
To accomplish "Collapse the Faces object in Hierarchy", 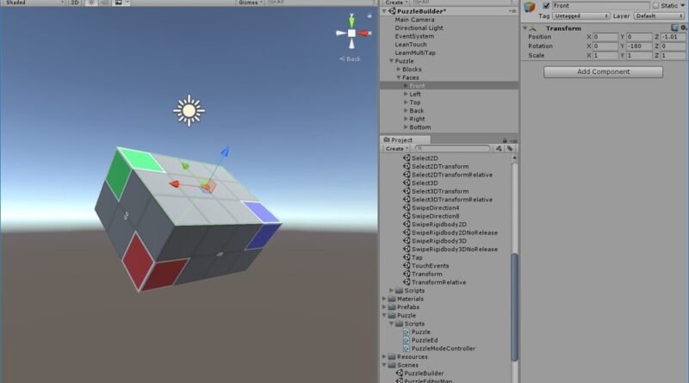I will (399, 77).
